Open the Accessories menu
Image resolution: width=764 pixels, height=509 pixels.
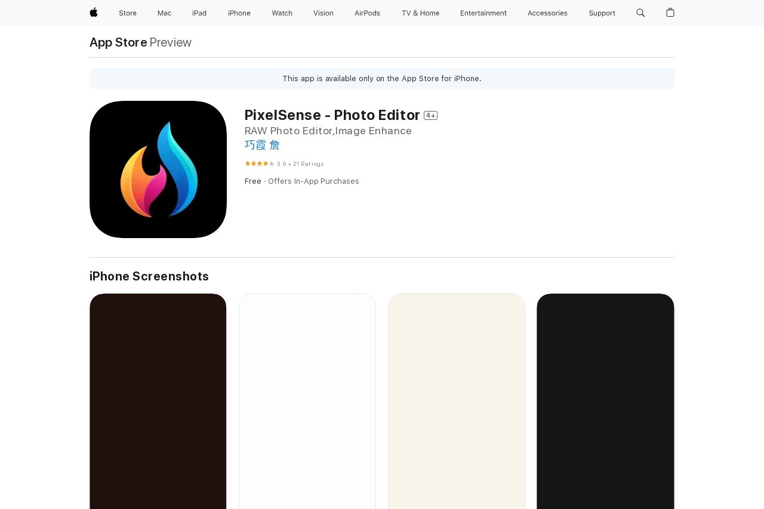point(547,13)
